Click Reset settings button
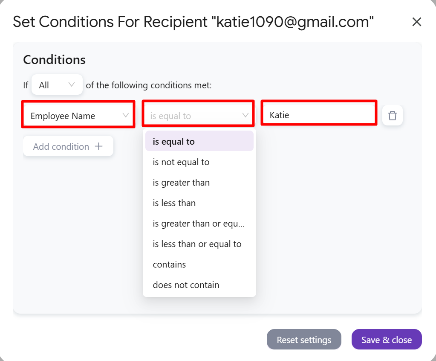This screenshot has width=436, height=361. pos(304,339)
